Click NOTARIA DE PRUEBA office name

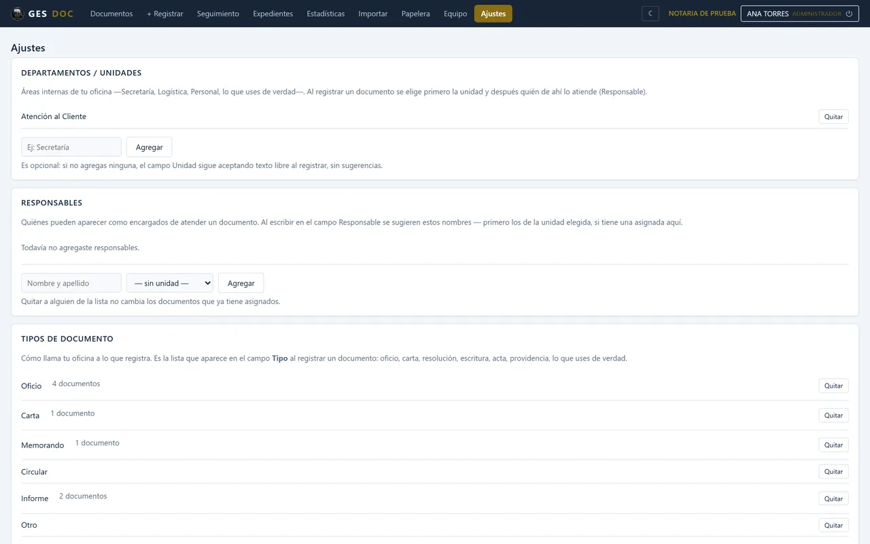702,14
